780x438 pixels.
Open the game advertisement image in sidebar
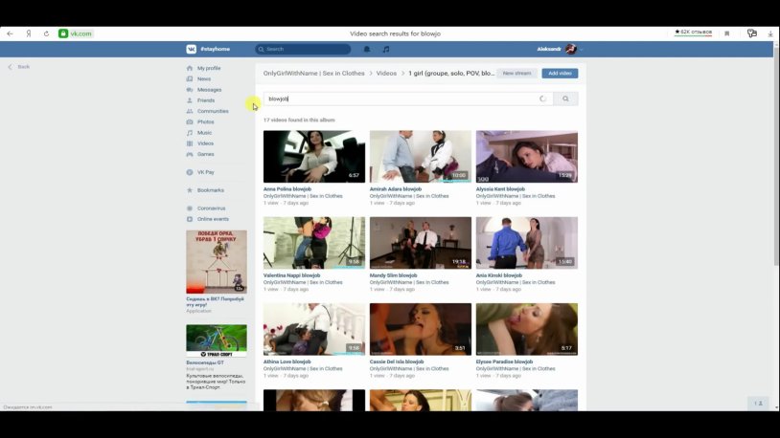click(217, 262)
